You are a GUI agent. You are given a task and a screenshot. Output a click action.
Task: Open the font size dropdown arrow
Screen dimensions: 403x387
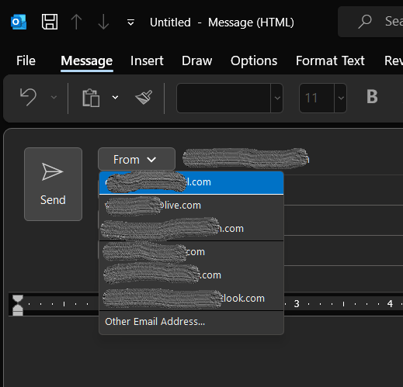(x=341, y=98)
